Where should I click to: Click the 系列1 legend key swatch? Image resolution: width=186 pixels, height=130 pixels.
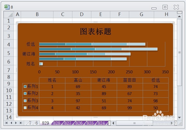[x=25, y=86]
